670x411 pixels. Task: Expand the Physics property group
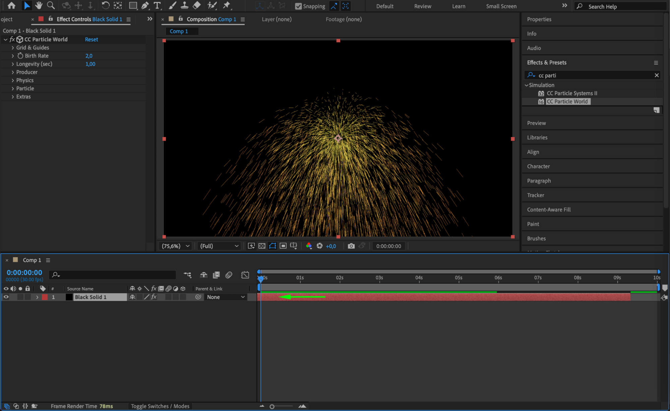click(x=13, y=80)
